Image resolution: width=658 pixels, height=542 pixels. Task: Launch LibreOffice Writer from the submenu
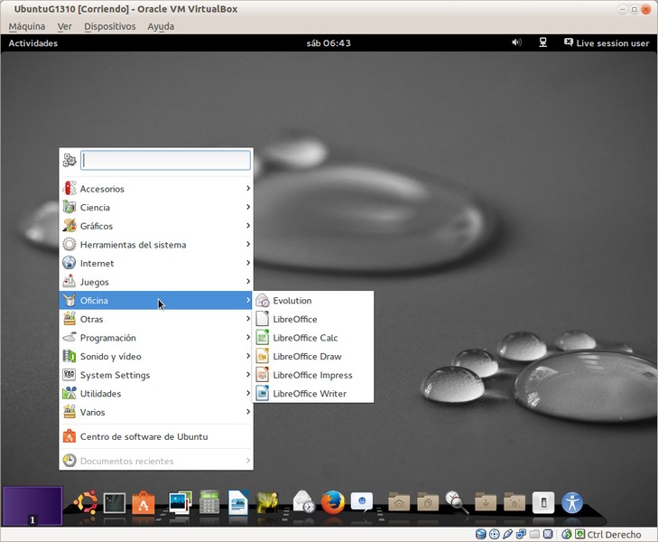pyautogui.click(x=313, y=393)
